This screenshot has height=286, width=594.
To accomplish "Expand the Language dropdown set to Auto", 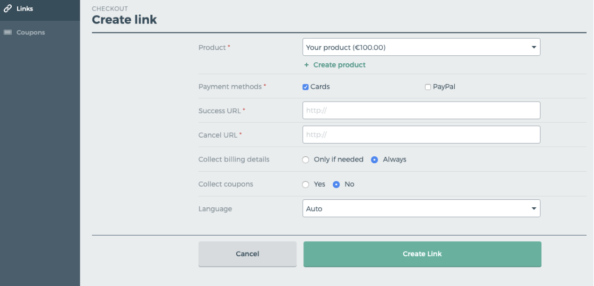I will pyautogui.click(x=421, y=209).
